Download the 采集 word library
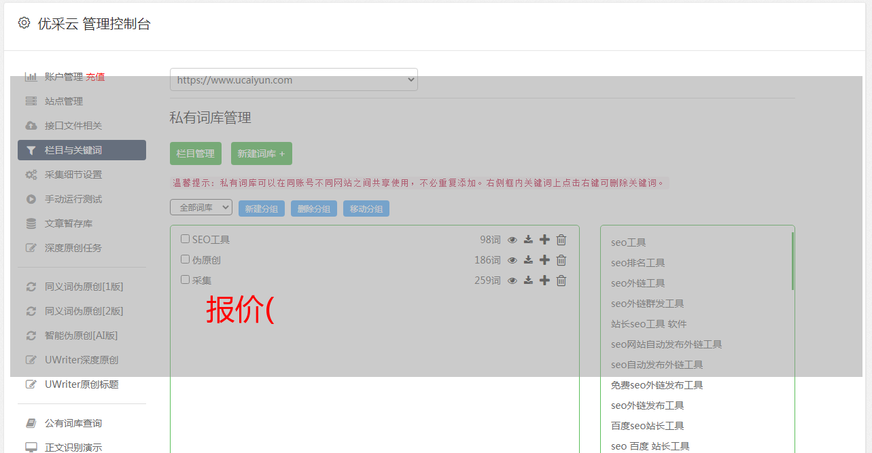The width and height of the screenshot is (872, 453). [528, 280]
